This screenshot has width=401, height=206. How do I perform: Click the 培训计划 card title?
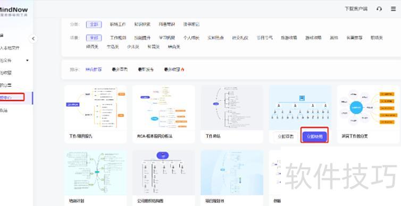click(77, 201)
